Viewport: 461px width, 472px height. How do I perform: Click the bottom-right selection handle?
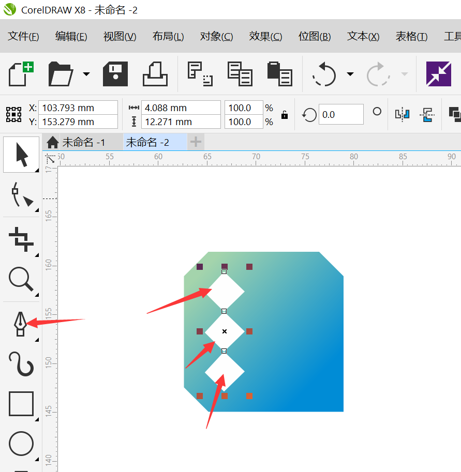click(x=249, y=396)
